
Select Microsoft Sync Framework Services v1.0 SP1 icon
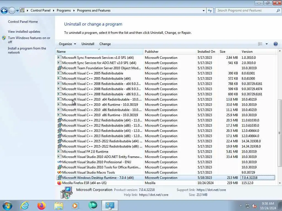point(59,57)
